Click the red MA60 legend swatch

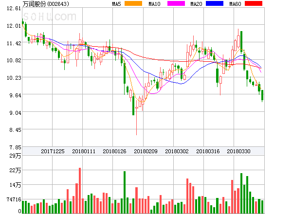pos(254,3)
